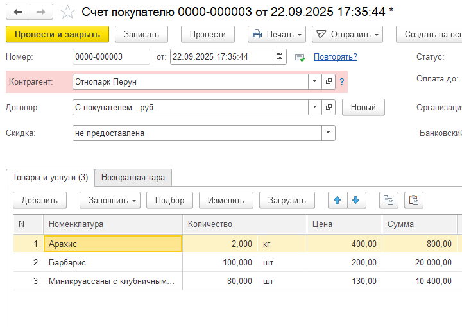Click the Добавить row button
Screen dimensions: 462x327
40,200
